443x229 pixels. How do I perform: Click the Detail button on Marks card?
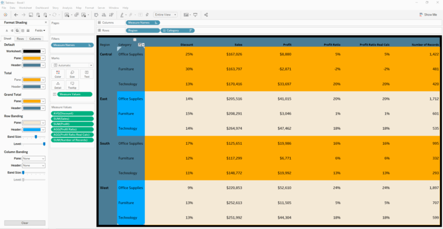click(x=58, y=85)
